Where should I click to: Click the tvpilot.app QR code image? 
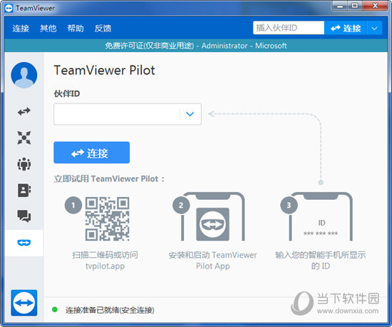click(x=107, y=219)
